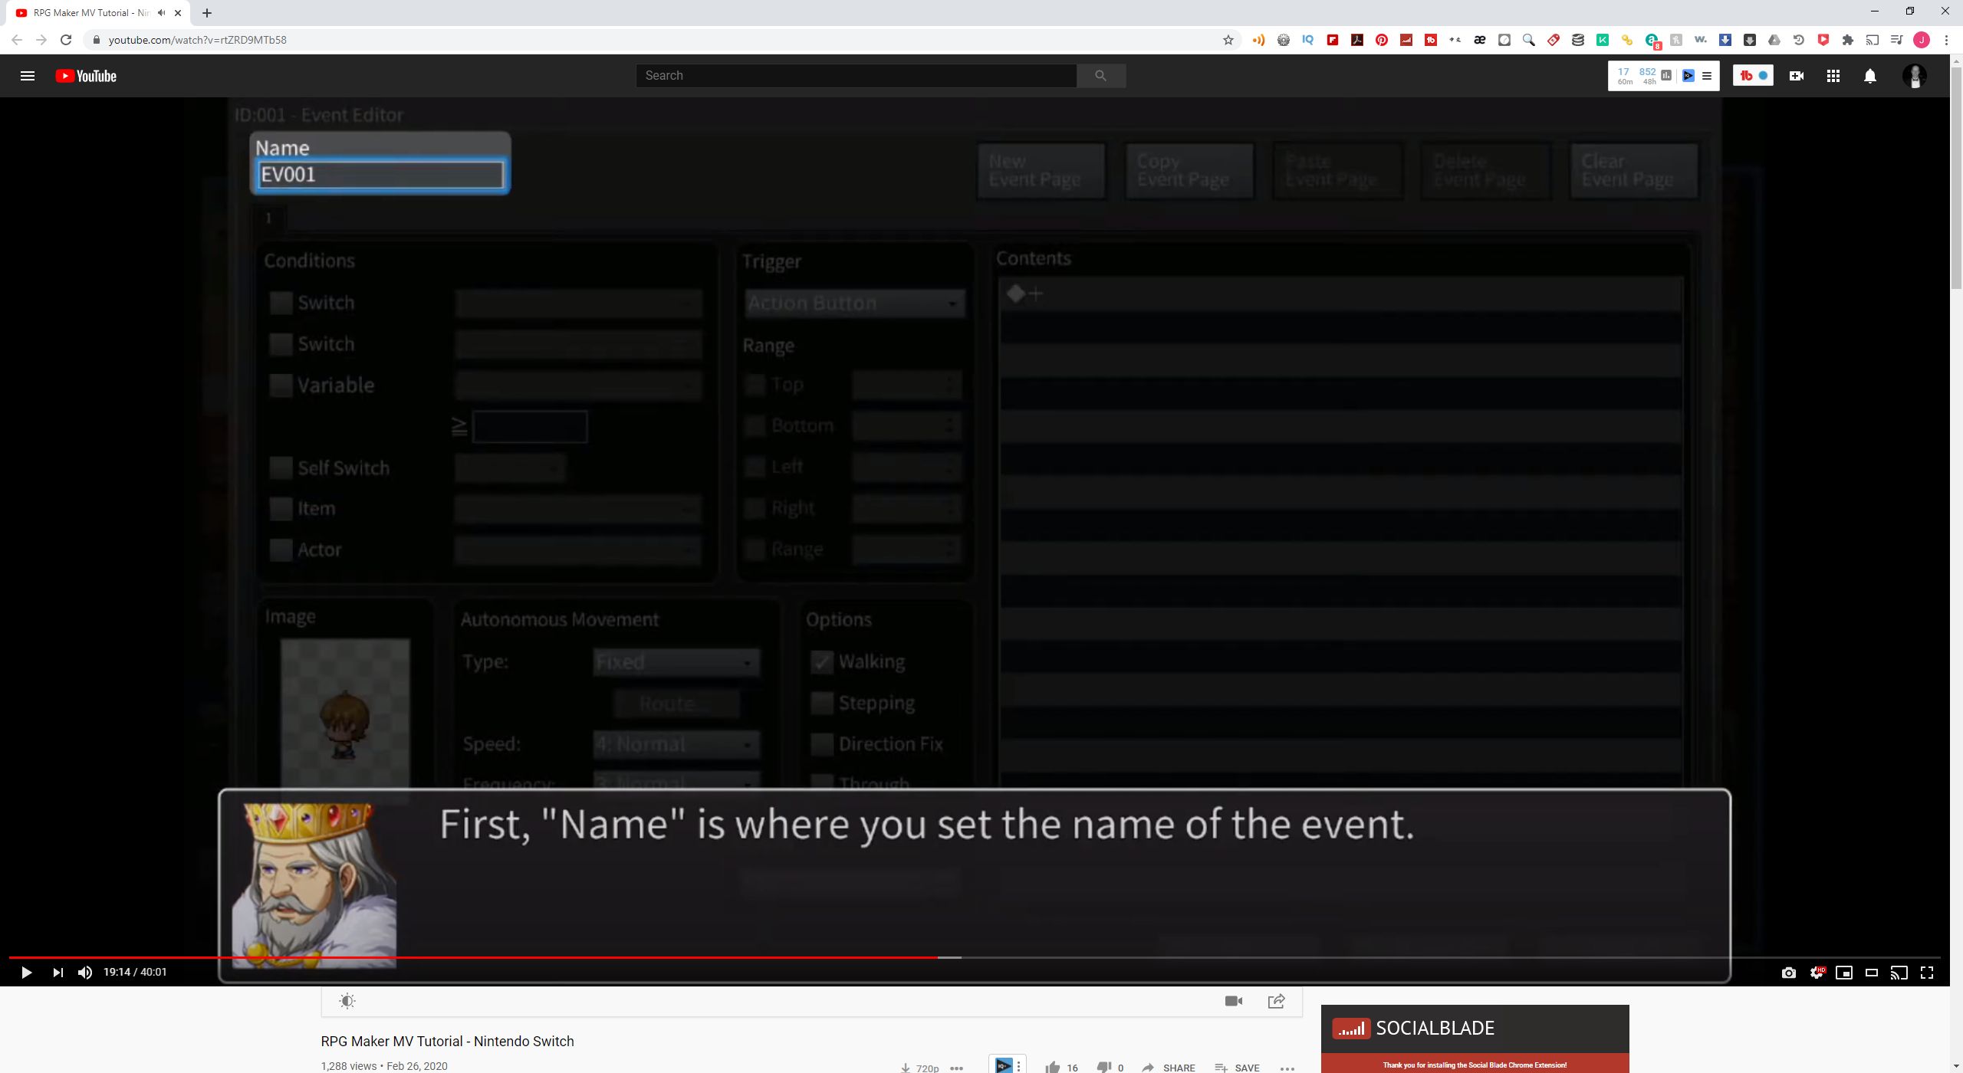Open the Adobe Acrobat extension

[x=1357, y=40]
